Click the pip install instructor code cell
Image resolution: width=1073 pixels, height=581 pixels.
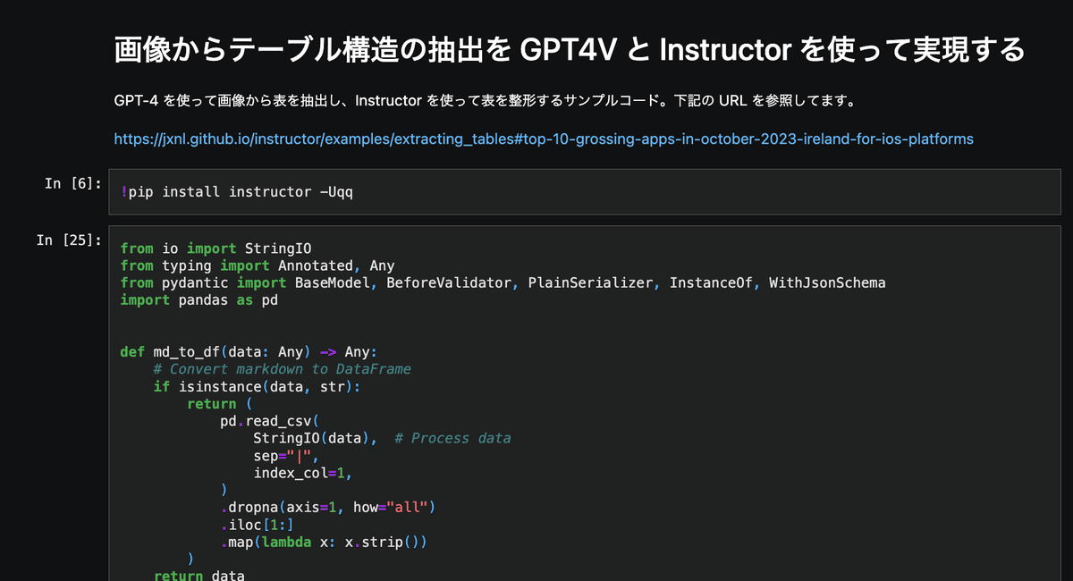(x=585, y=191)
